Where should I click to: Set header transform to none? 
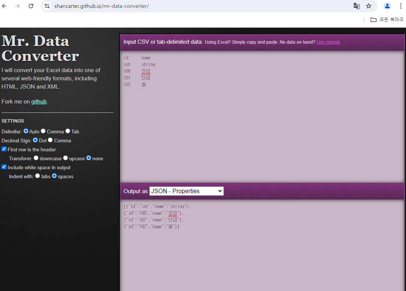(x=88, y=158)
